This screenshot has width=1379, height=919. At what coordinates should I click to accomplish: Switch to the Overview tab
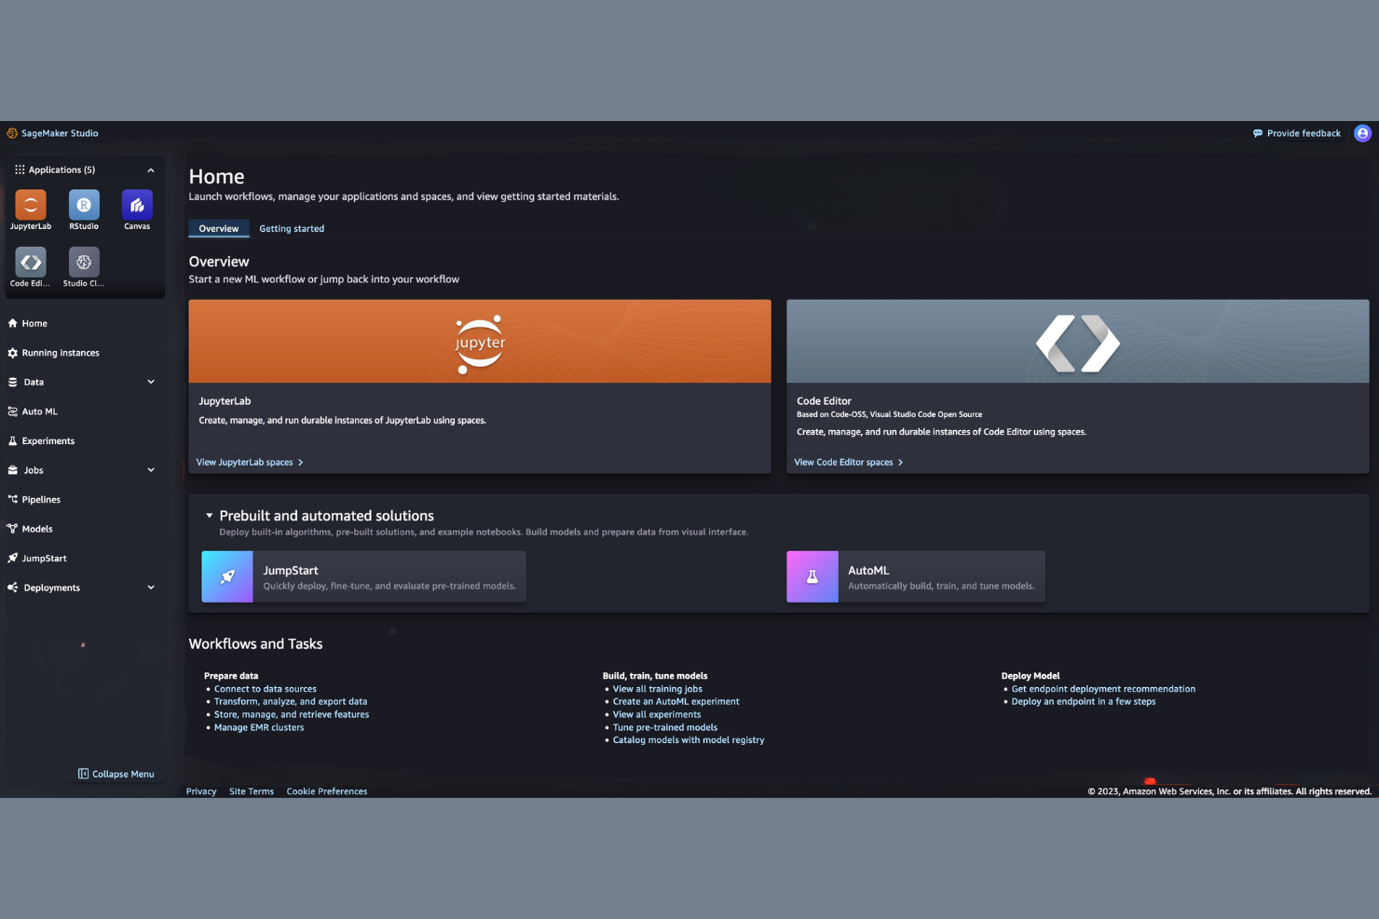[219, 228]
